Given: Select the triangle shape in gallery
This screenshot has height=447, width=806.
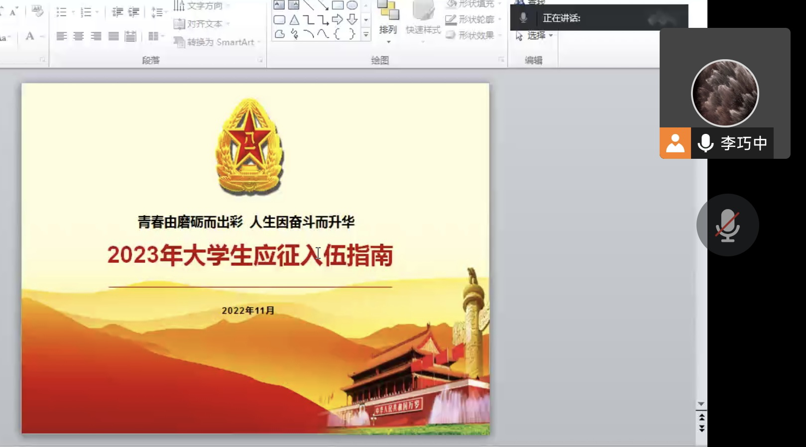Looking at the screenshot, I should 294,20.
